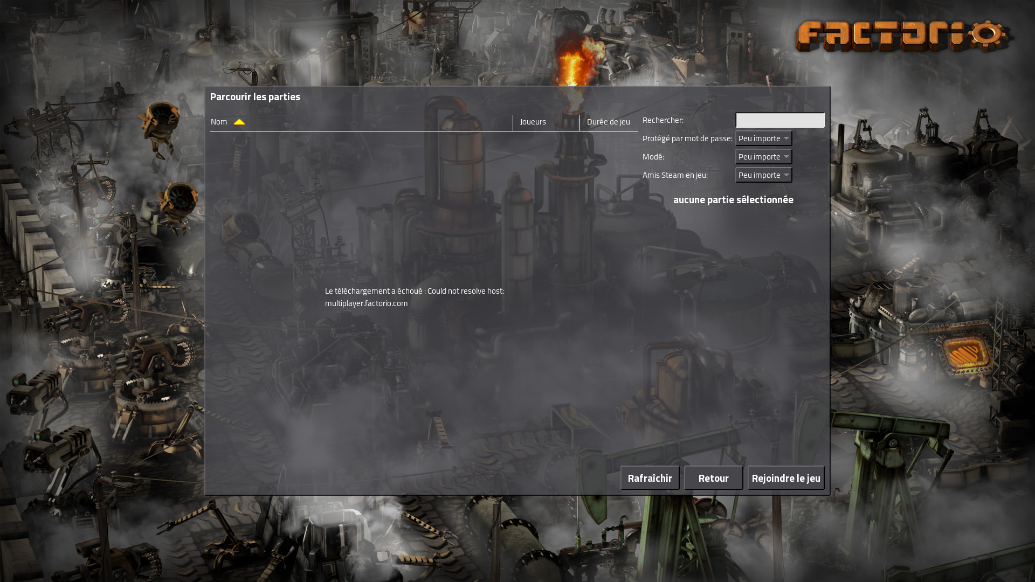1035x582 pixels.
Task: Go back with the Retour button
Action: tap(713, 478)
